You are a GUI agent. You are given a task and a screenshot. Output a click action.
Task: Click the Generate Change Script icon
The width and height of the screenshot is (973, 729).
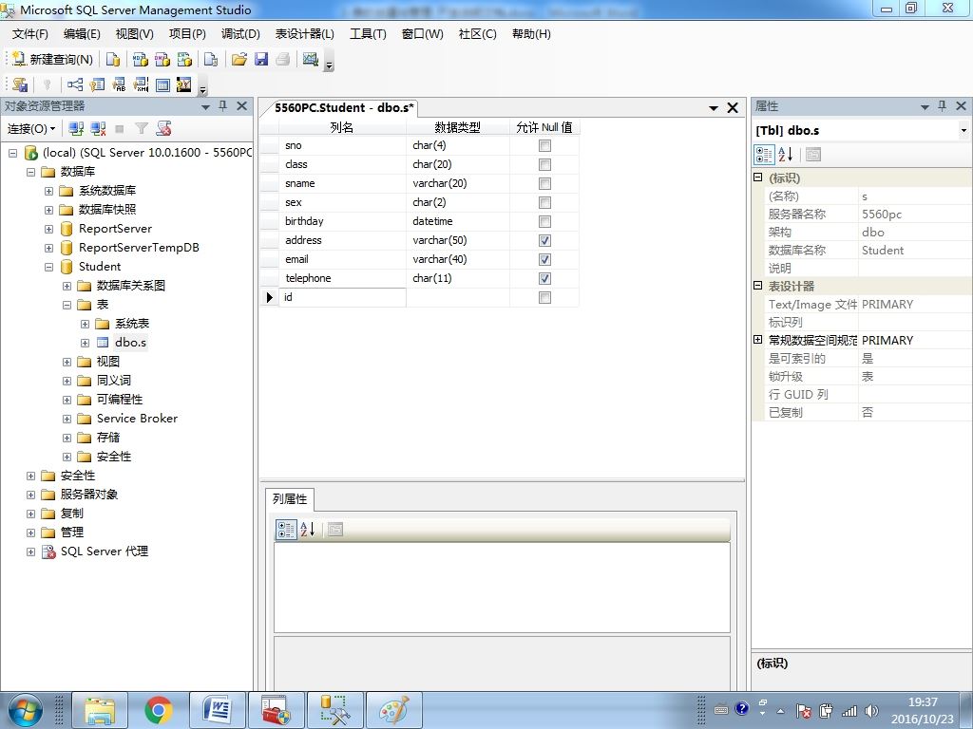[20, 84]
